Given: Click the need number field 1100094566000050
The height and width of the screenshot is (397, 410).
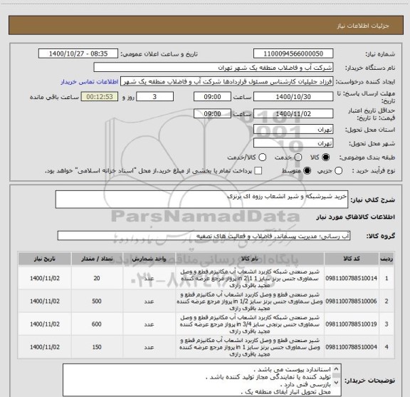Looking at the screenshot, I should tap(293, 53).
